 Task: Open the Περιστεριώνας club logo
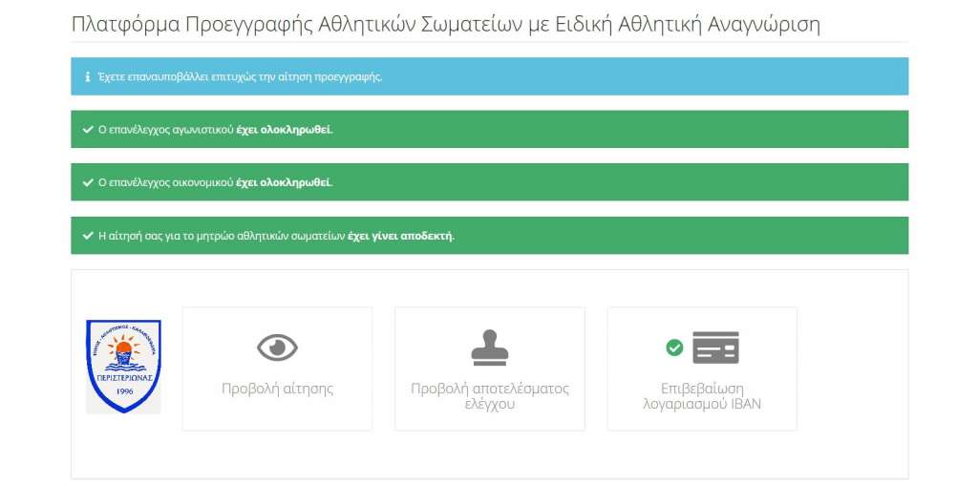pyautogui.click(x=123, y=367)
